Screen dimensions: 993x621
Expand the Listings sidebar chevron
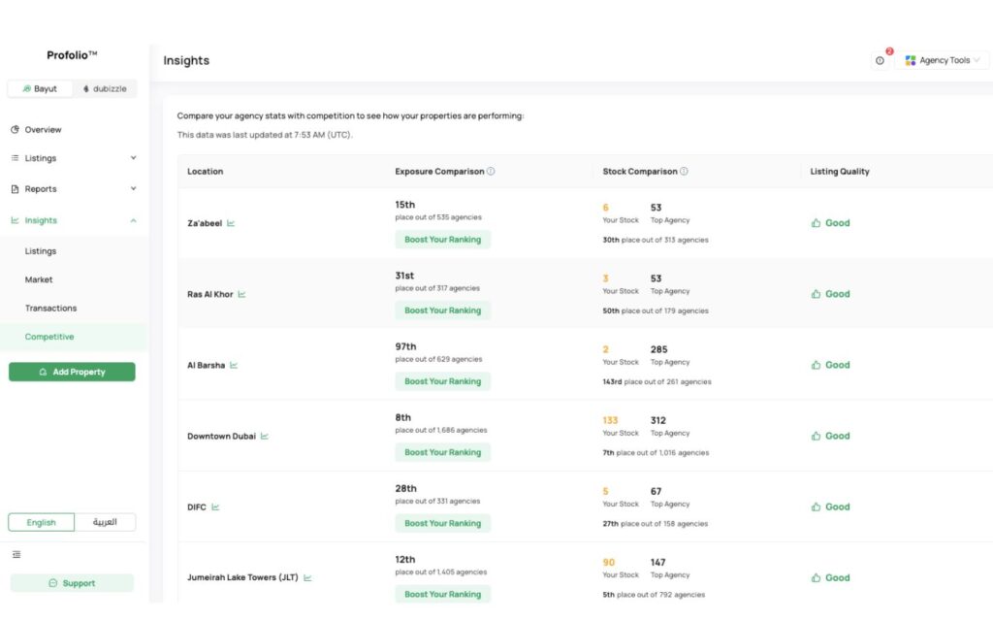point(133,158)
